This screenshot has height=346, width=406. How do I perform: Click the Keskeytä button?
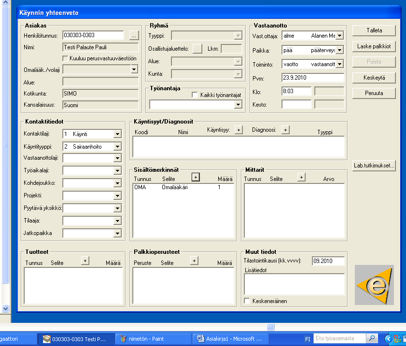coord(374,78)
